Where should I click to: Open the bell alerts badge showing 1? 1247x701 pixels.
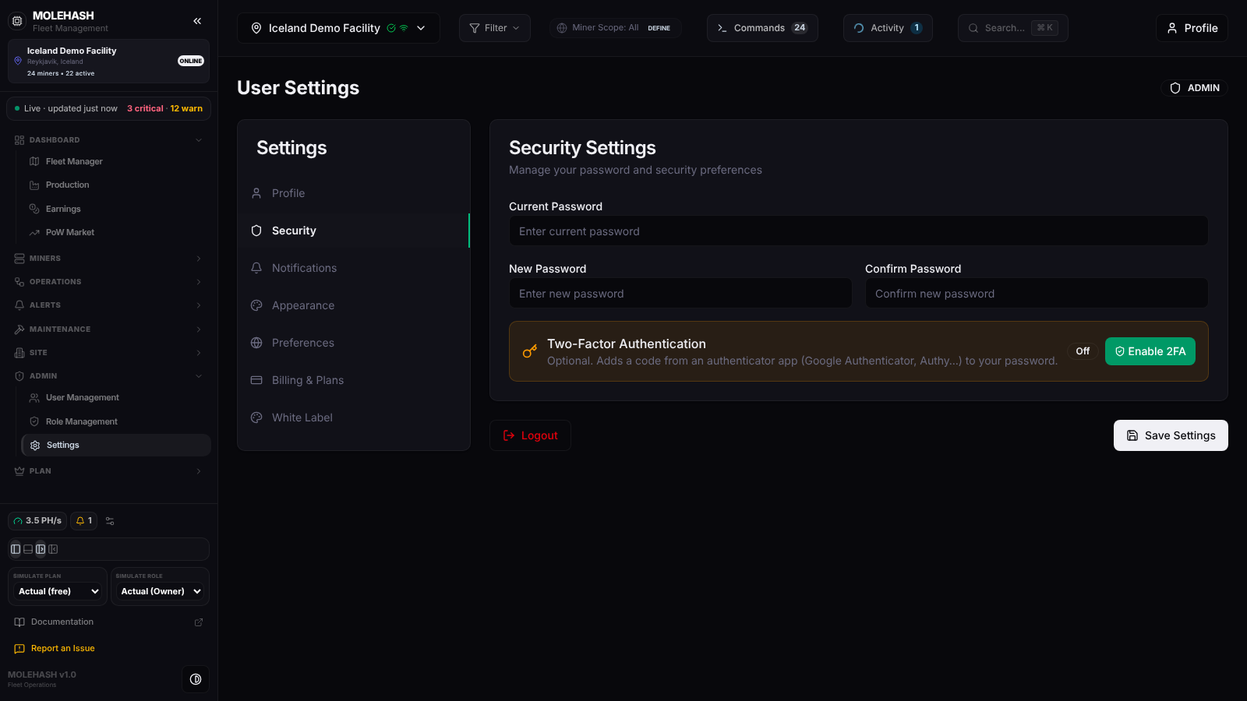(83, 521)
